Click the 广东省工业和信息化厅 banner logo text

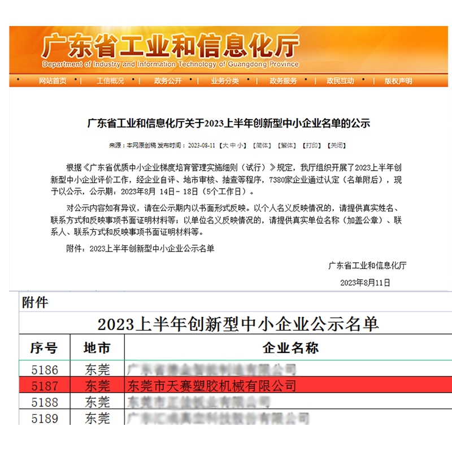pos(169,46)
